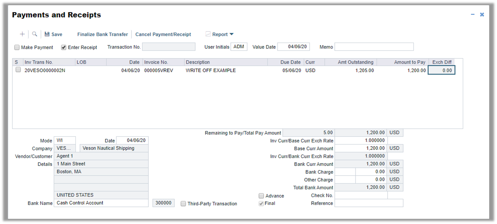
Task: Check the Third-Party Transaction box
Action: [x=183, y=204]
